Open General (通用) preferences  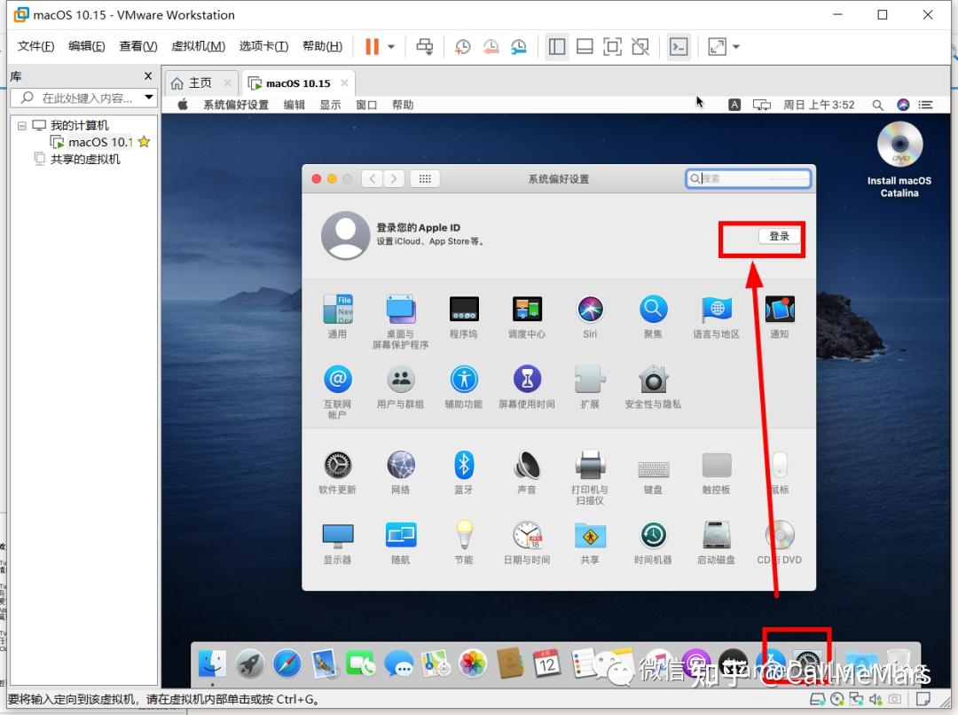pos(337,317)
